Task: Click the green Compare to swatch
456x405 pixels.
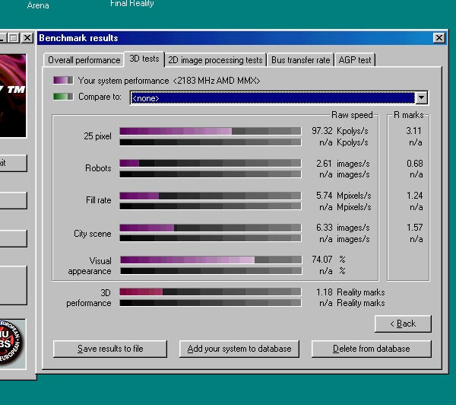Action: tap(63, 97)
